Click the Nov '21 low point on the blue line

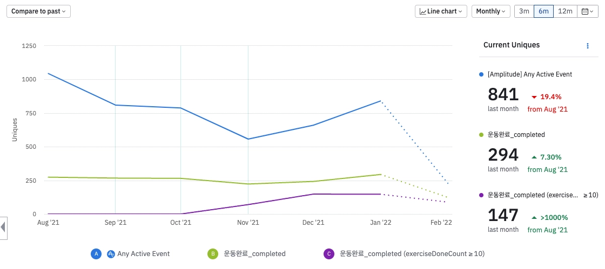coord(248,139)
